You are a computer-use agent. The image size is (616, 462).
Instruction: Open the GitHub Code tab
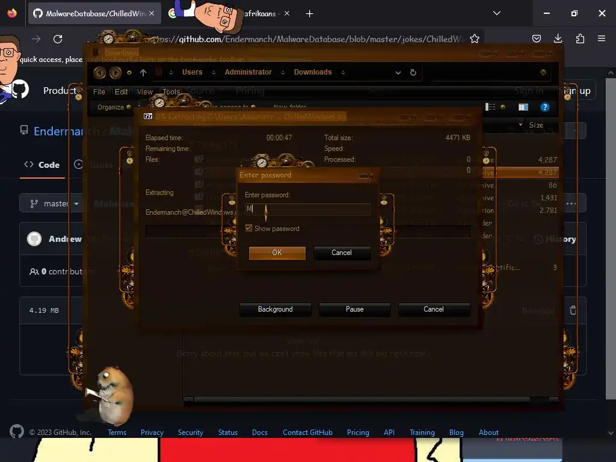(42, 165)
